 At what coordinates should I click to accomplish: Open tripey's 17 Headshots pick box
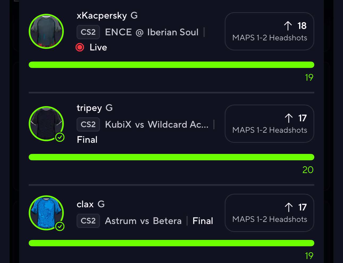(269, 124)
